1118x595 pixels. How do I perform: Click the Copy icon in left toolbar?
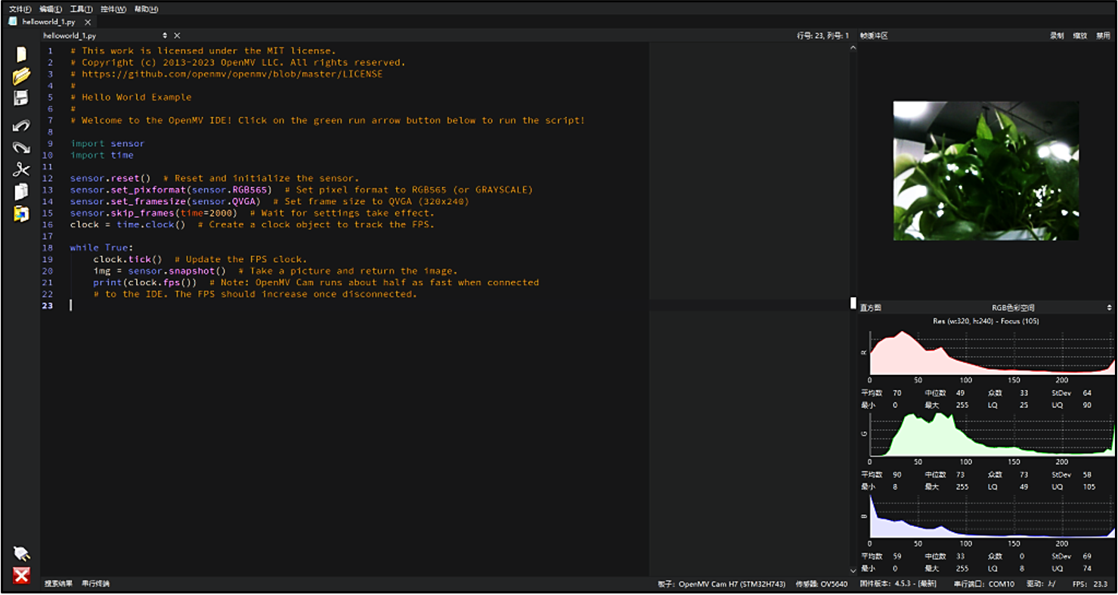tap(21, 191)
